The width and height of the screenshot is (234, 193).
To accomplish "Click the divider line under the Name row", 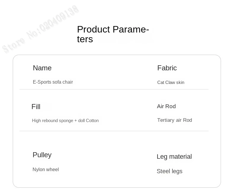I will [114, 89].
